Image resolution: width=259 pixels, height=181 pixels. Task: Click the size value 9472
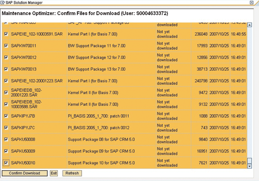tap(203, 93)
